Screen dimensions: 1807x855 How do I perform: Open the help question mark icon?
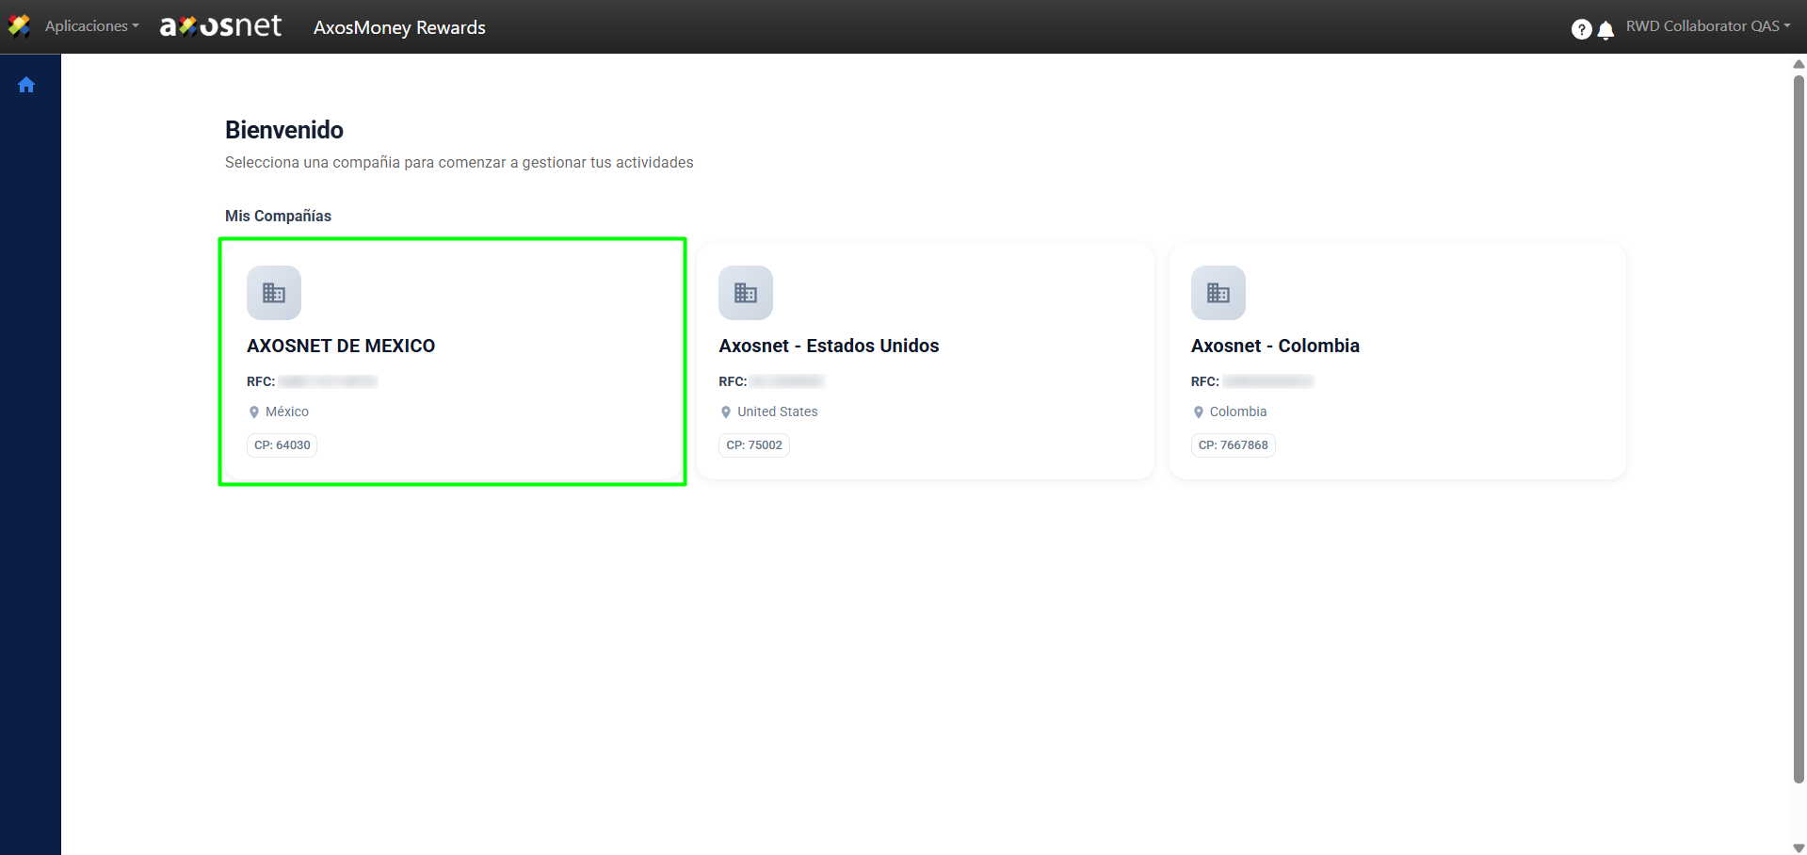1581,29
